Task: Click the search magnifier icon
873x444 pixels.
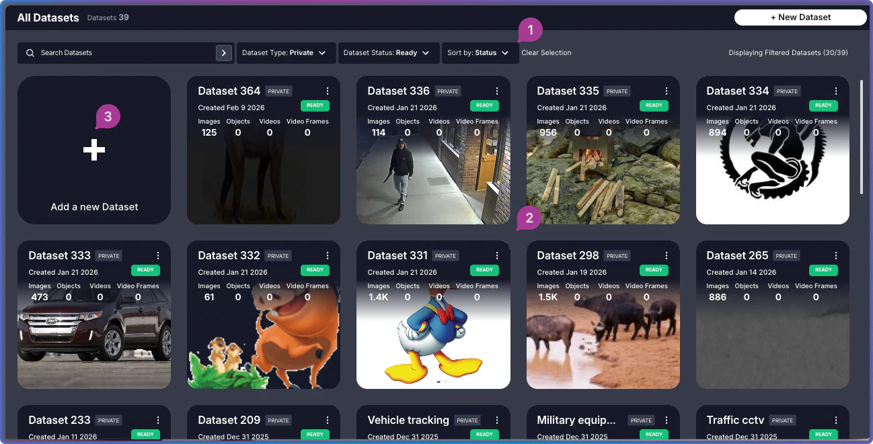Action: pos(30,52)
